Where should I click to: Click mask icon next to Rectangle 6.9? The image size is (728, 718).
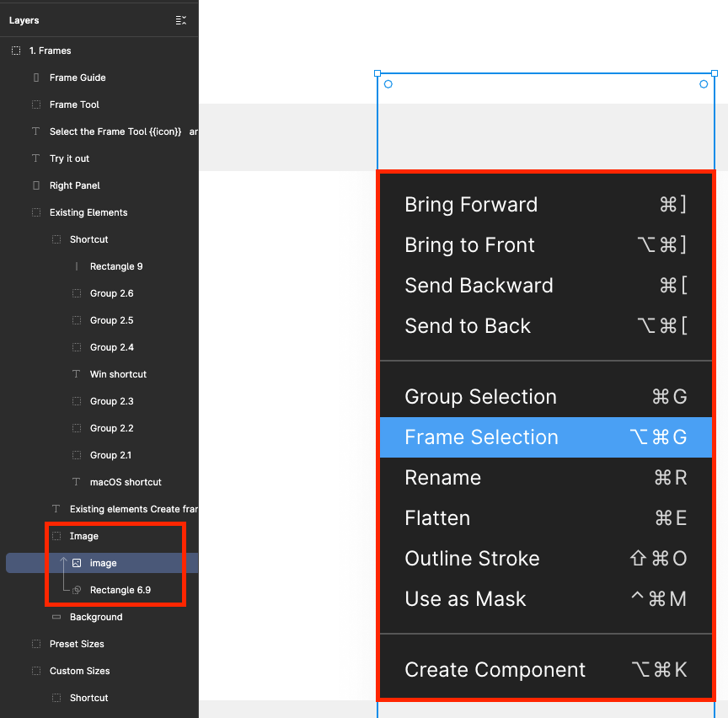coord(77,590)
